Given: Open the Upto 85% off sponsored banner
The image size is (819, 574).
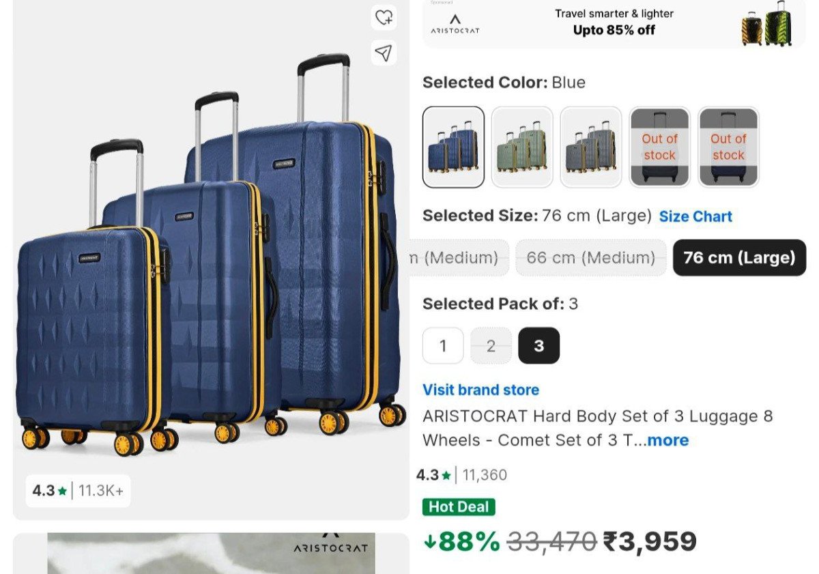Looking at the screenshot, I should pyautogui.click(x=614, y=22).
